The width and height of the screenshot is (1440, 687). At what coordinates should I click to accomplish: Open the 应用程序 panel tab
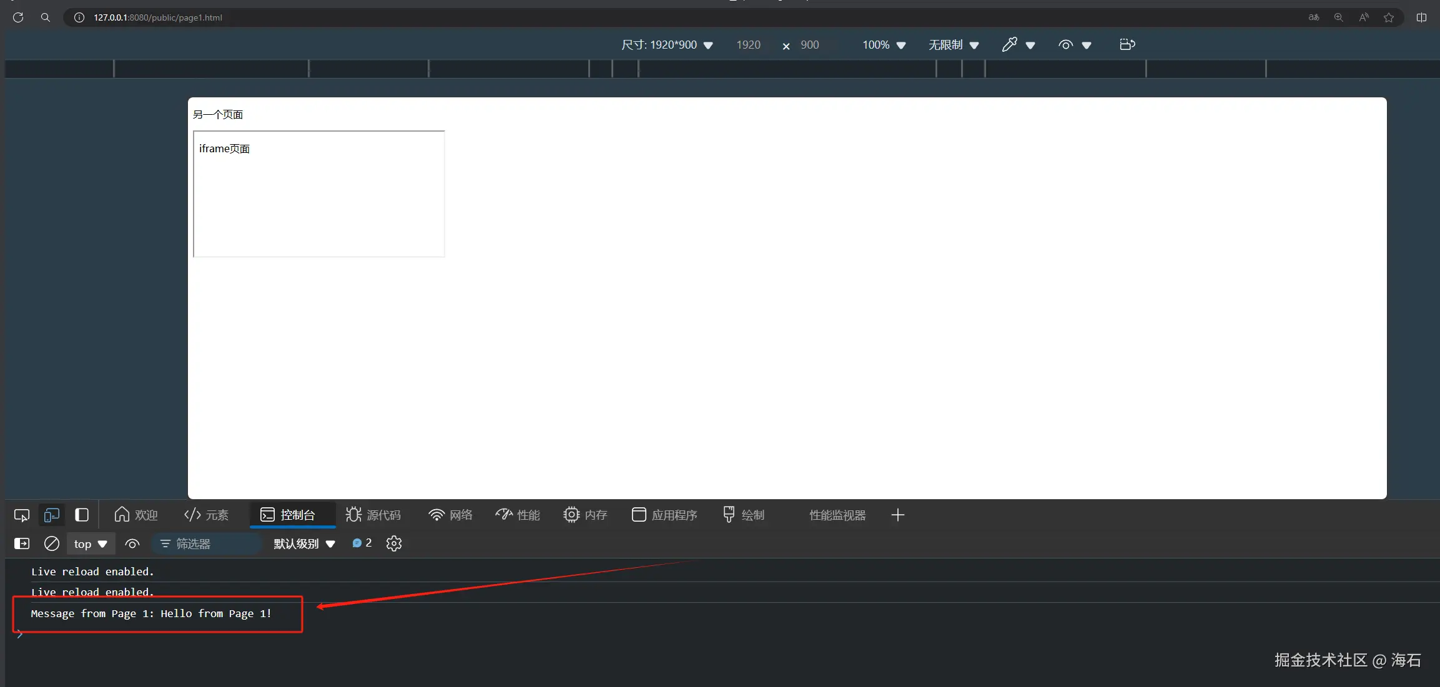pos(663,515)
